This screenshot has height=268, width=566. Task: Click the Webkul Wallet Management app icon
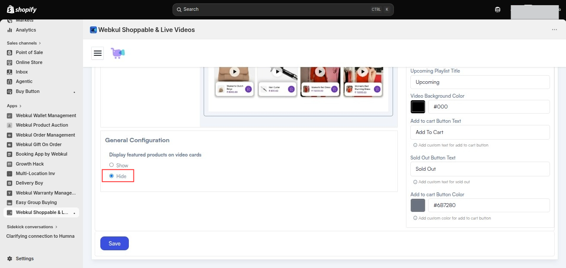[10, 115]
